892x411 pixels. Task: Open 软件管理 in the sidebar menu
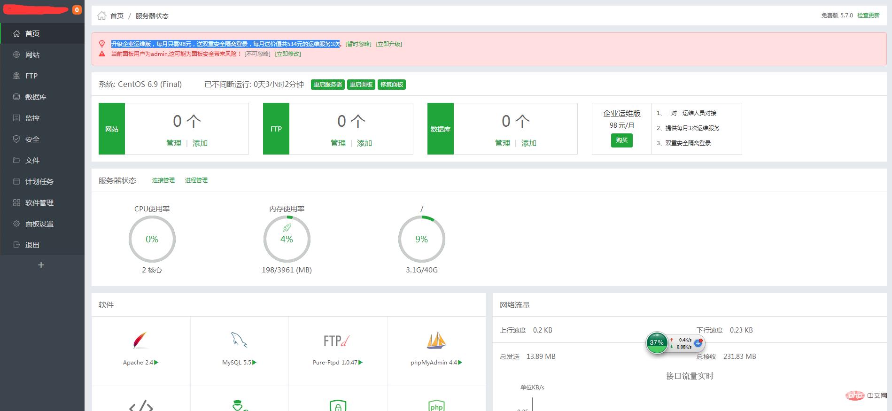pos(39,203)
